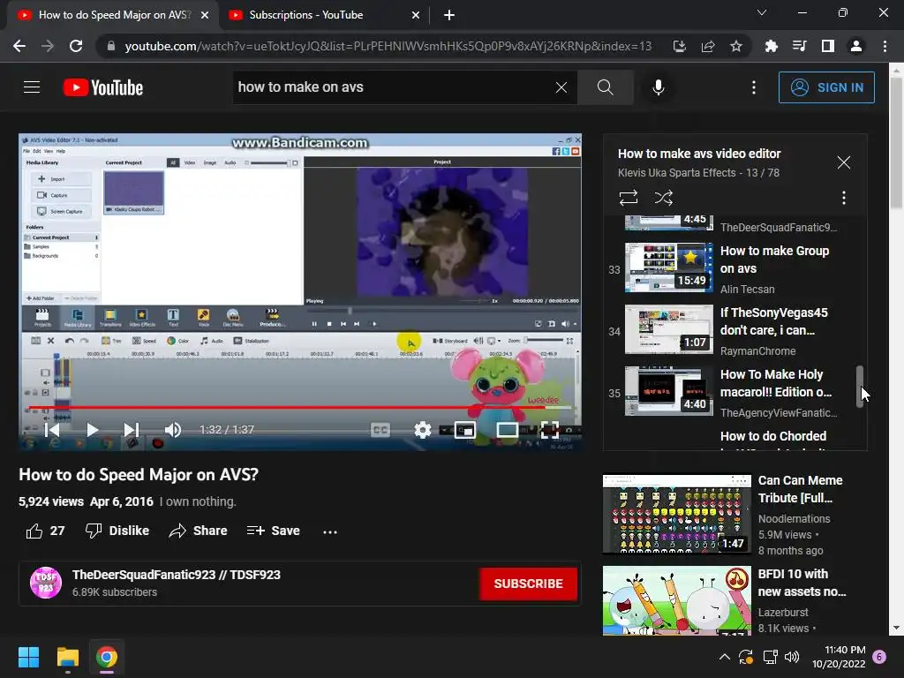Open more actions under the video
Screen dimensions: 904x678
pos(330,531)
